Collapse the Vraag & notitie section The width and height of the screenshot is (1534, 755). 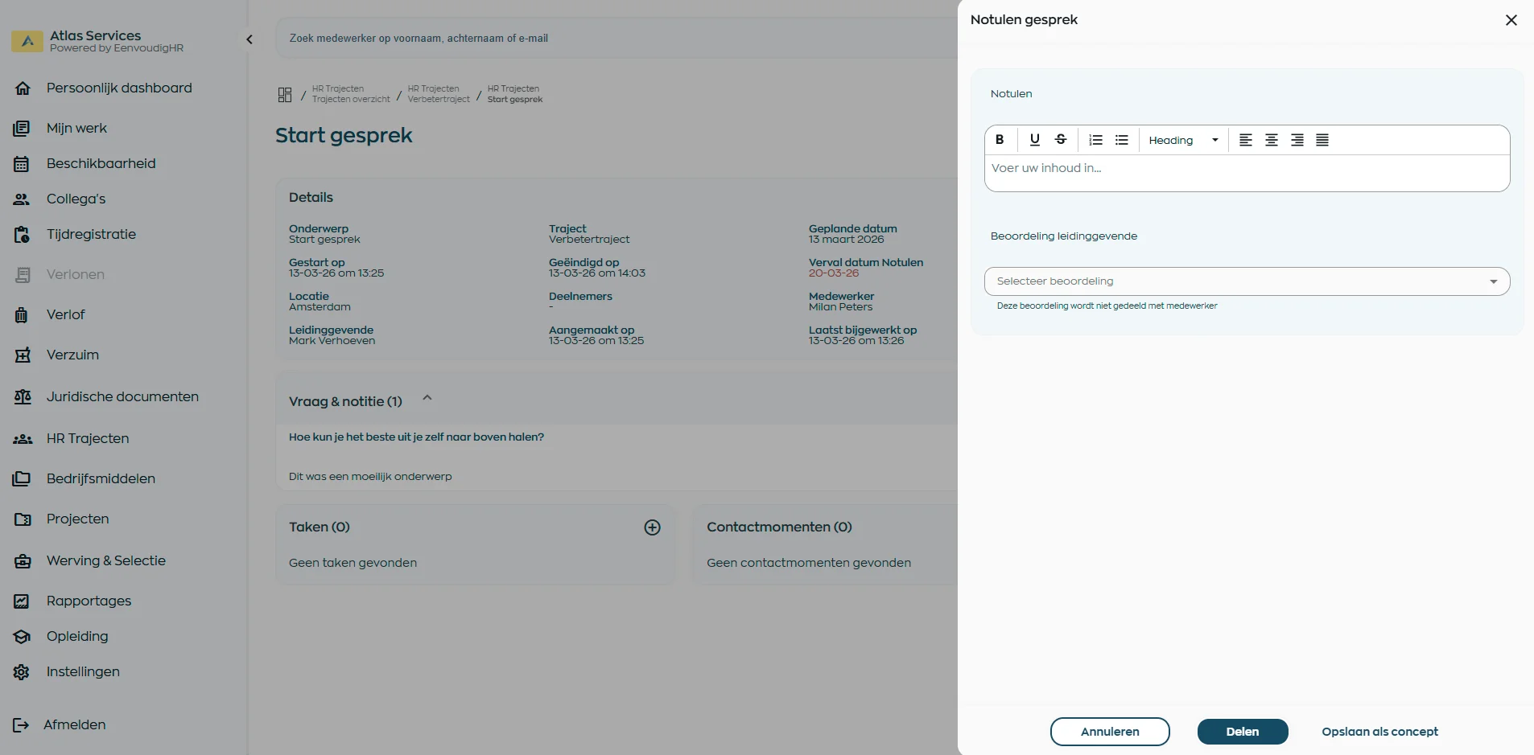pyautogui.click(x=426, y=397)
